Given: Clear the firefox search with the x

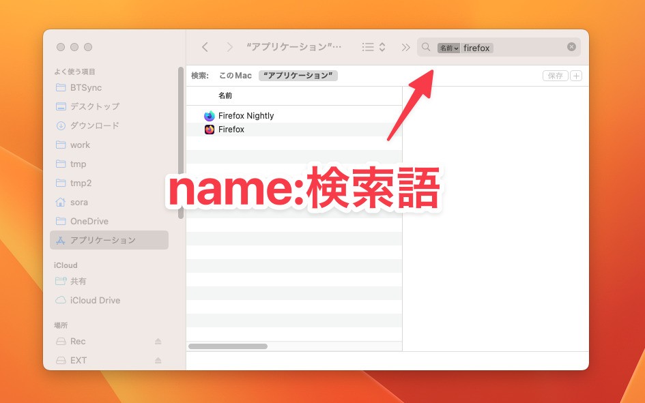Looking at the screenshot, I should click(x=571, y=47).
